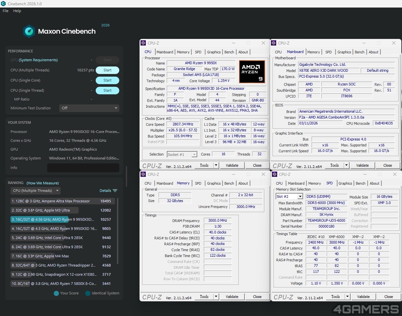Click the Ranking list scrollbar

pyautogui.click(x=118, y=231)
